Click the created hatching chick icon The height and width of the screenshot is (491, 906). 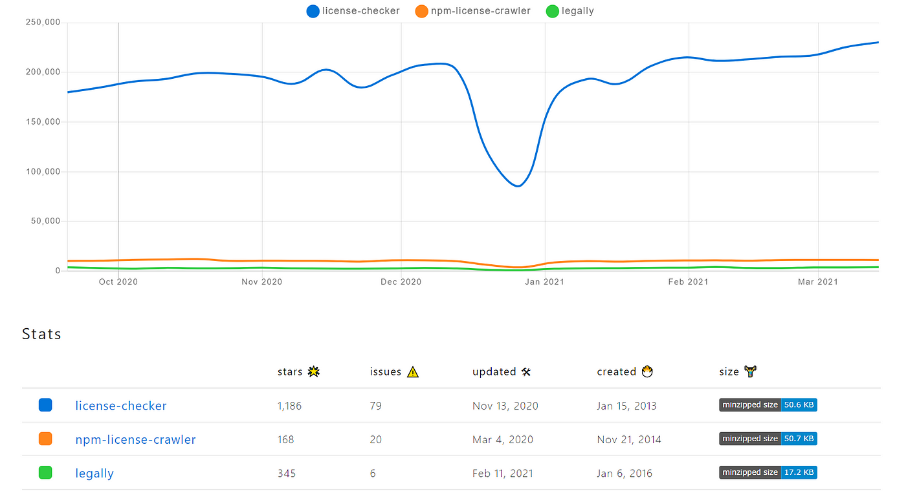(x=647, y=371)
